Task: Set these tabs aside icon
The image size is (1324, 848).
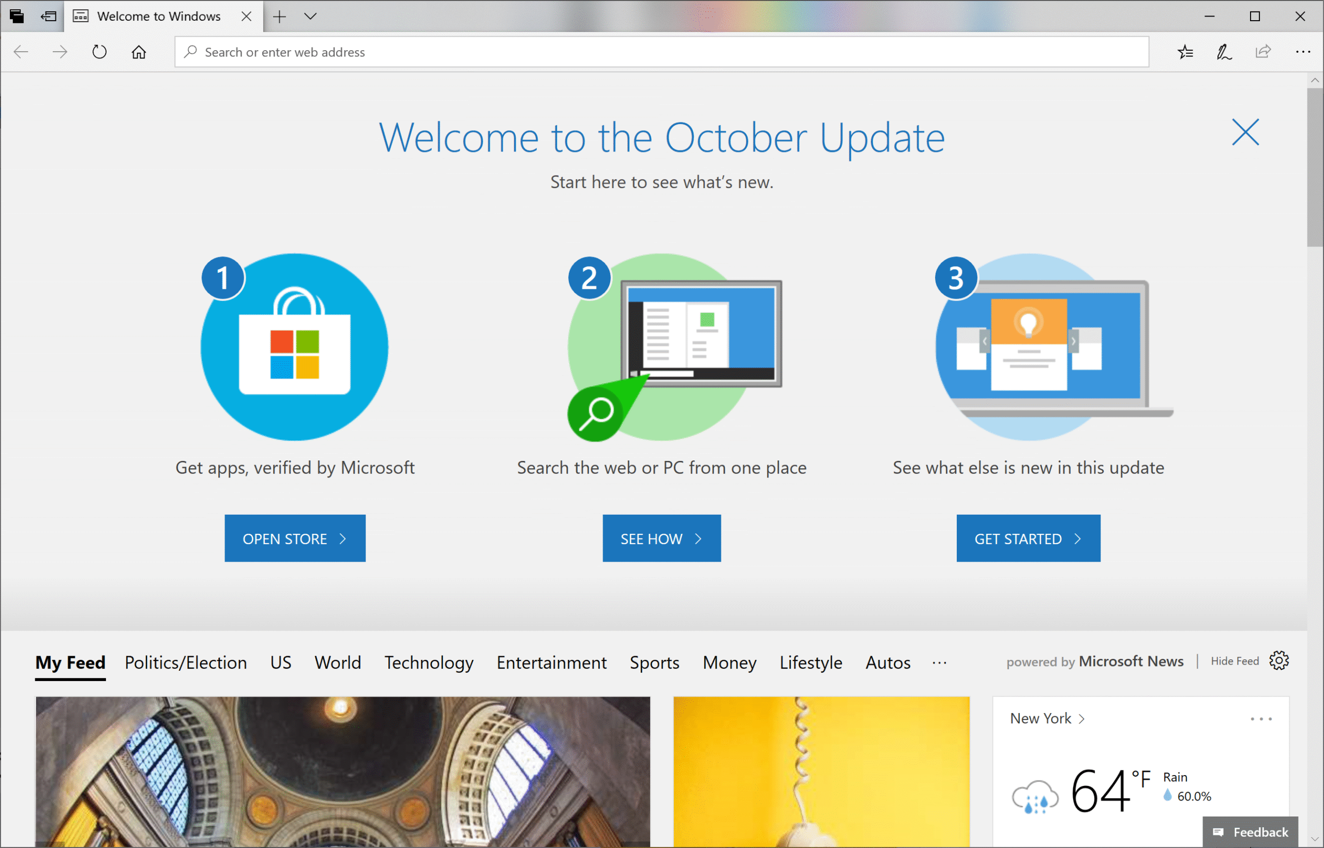Action: coord(49,16)
